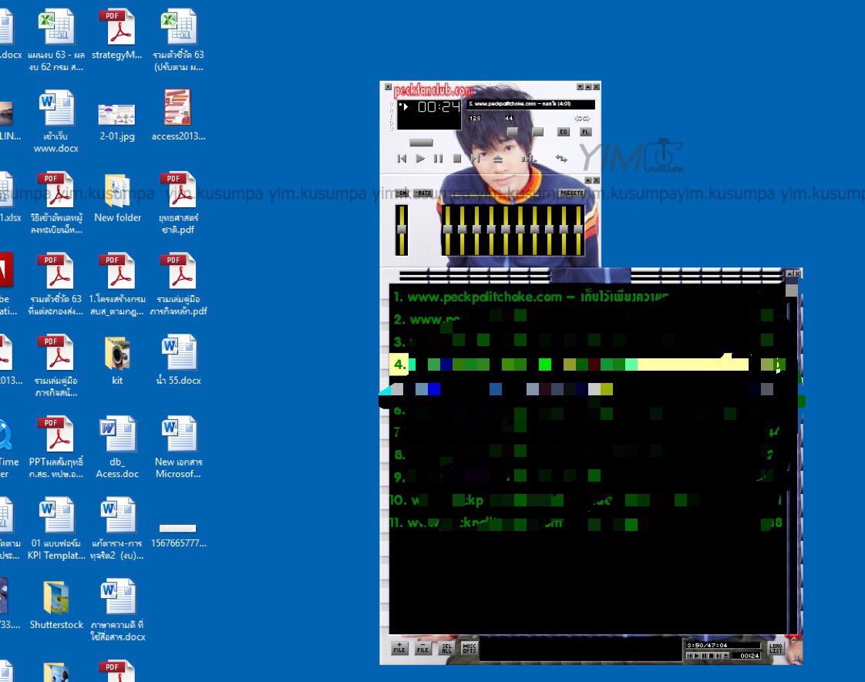Select the 1567665777... desktop file
865x682 pixels.
(178, 535)
